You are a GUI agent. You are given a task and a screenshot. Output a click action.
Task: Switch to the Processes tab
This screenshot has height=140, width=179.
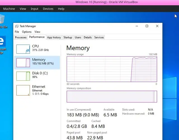click(x=21, y=37)
